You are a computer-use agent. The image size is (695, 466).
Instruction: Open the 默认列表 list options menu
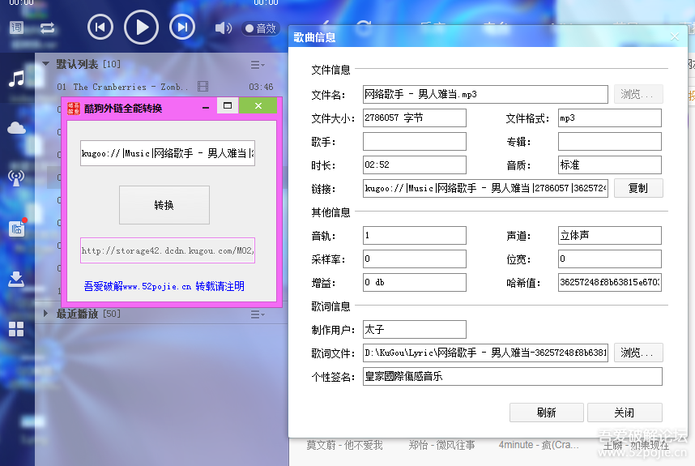258,65
